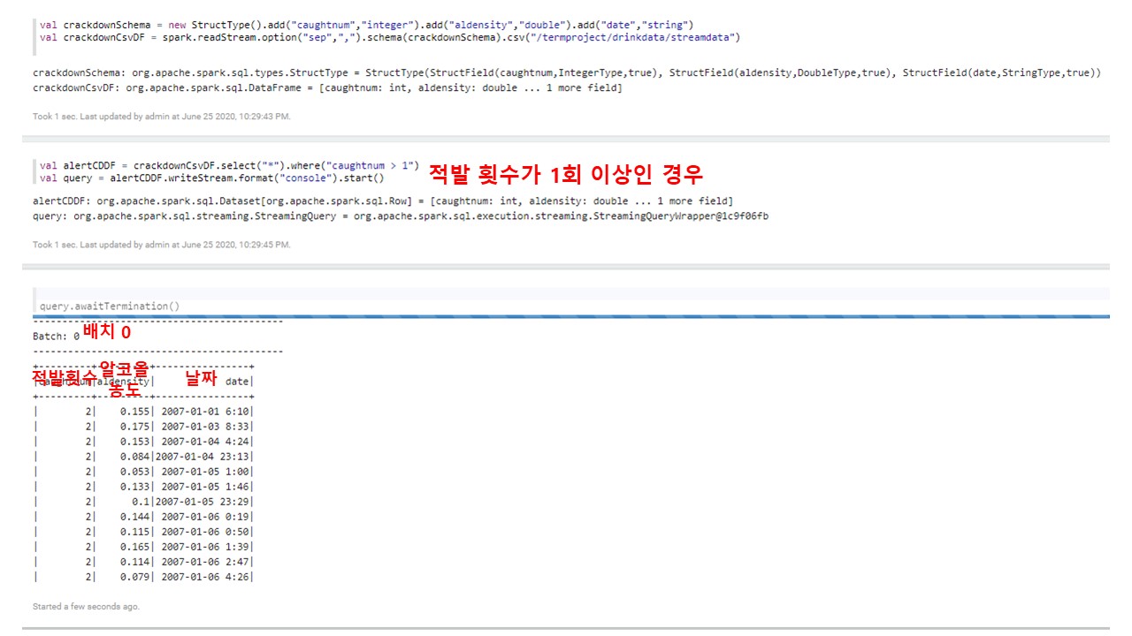Click the blue running progress bar under awaitTermination
This screenshot has height=636, width=1132.
pos(570,316)
